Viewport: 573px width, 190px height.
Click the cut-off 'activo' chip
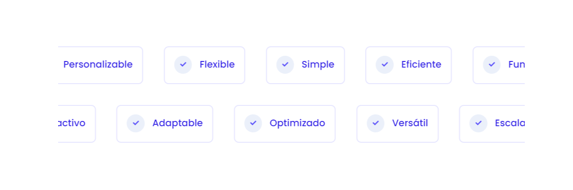[x=72, y=123]
